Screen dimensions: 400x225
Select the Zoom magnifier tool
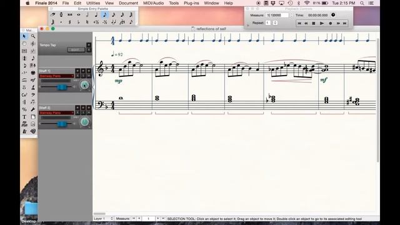pos(33,36)
